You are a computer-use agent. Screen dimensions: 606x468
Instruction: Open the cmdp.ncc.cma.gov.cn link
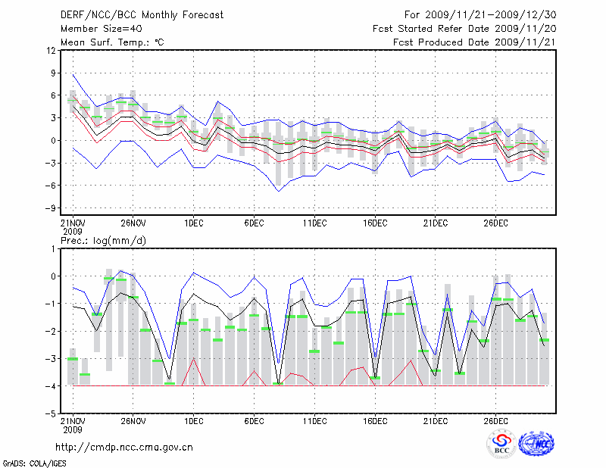[x=124, y=448]
